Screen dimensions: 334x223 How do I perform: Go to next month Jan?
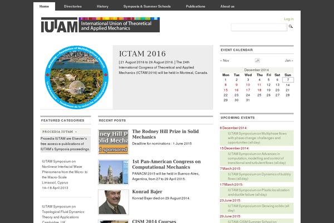pos(289,61)
